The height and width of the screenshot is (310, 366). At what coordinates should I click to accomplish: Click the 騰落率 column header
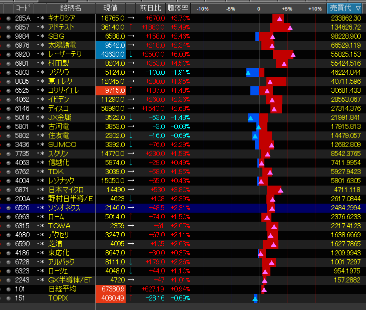coord(178,9)
